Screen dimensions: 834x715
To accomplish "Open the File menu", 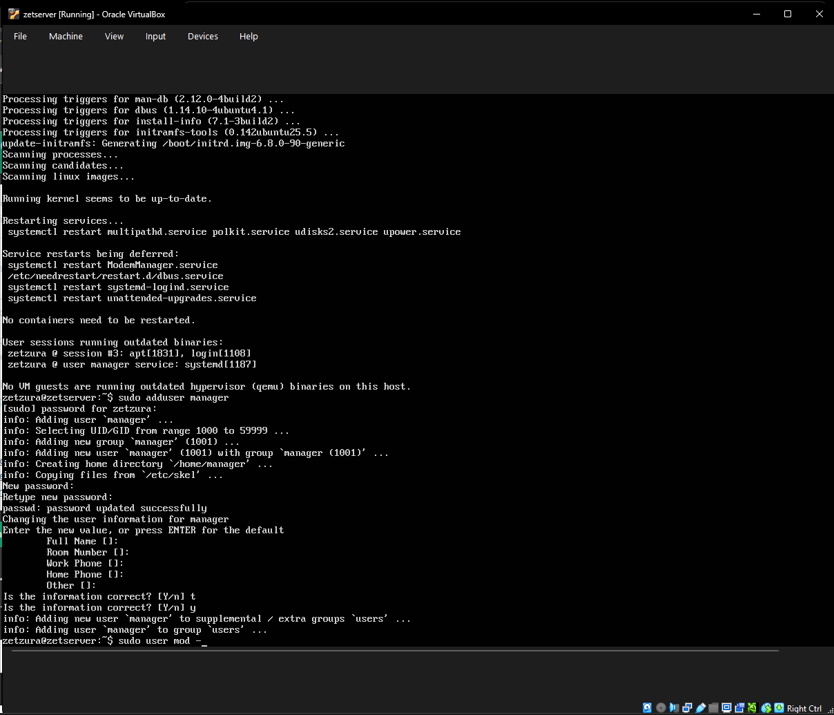I will 20,36.
